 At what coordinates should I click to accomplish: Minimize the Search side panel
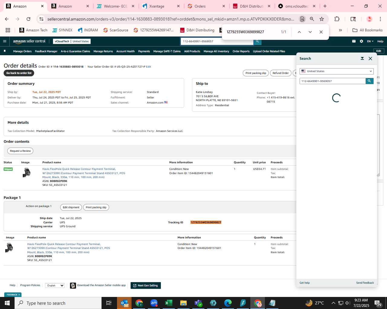(362, 59)
